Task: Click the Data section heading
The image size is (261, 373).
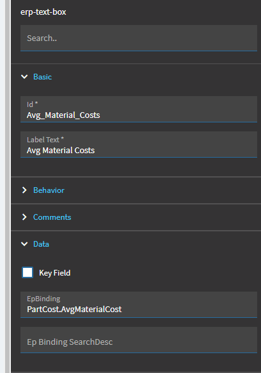Action: pos(41,244)
